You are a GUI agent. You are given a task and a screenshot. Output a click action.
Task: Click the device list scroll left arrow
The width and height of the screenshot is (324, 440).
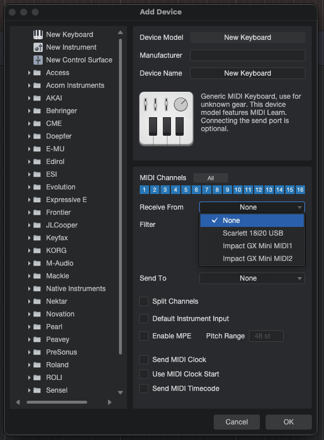pos(18,402)
